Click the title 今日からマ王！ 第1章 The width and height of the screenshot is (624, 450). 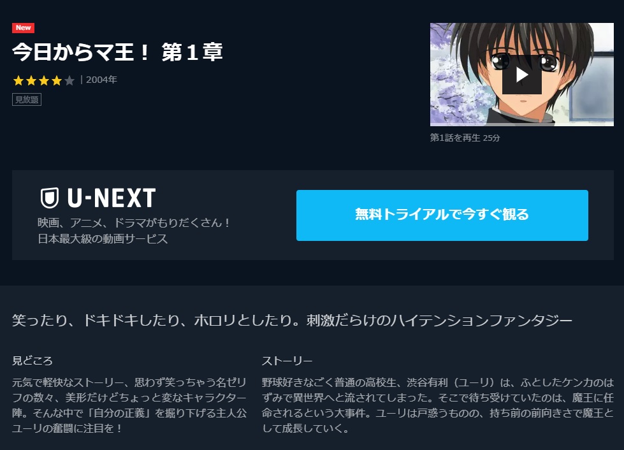(117, 52)
